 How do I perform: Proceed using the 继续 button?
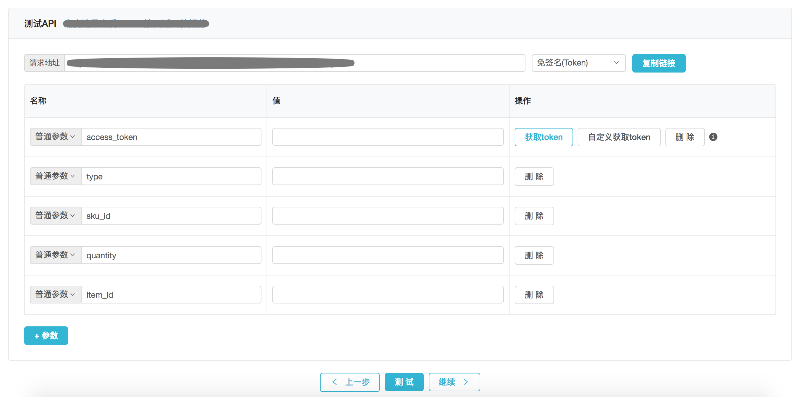454,382
